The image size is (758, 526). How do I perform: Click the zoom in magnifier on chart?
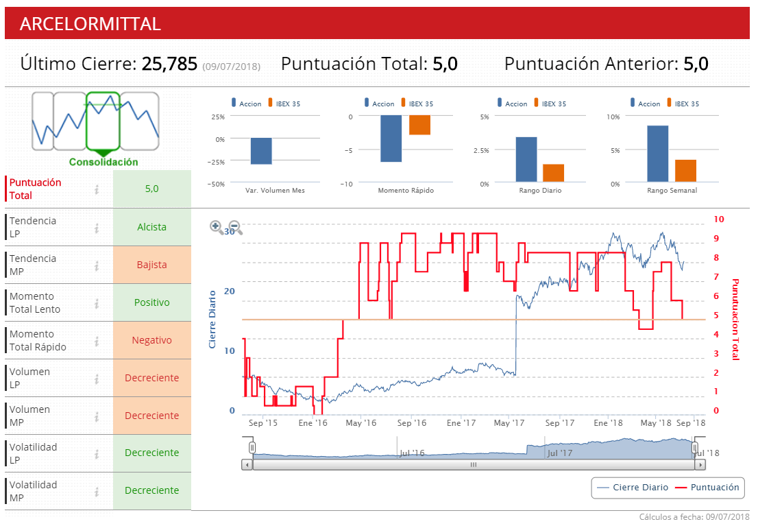tap(216, 226)
